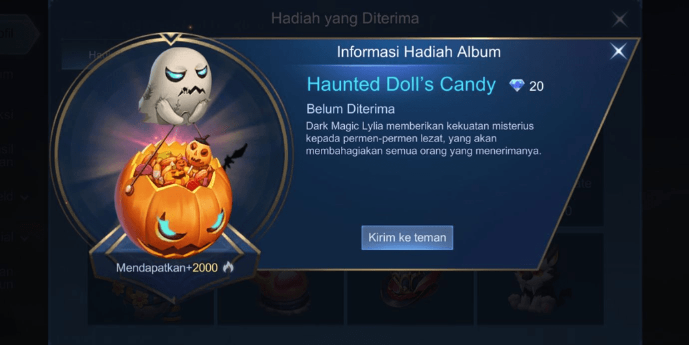Click the diamond price value 20
The image size is (689, 345).
pos(536,86)
